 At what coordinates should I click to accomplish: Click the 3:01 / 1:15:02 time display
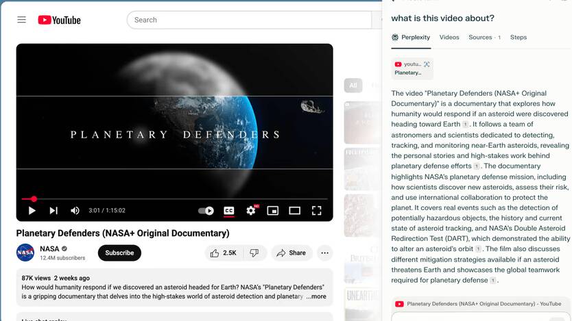(107, 210)
